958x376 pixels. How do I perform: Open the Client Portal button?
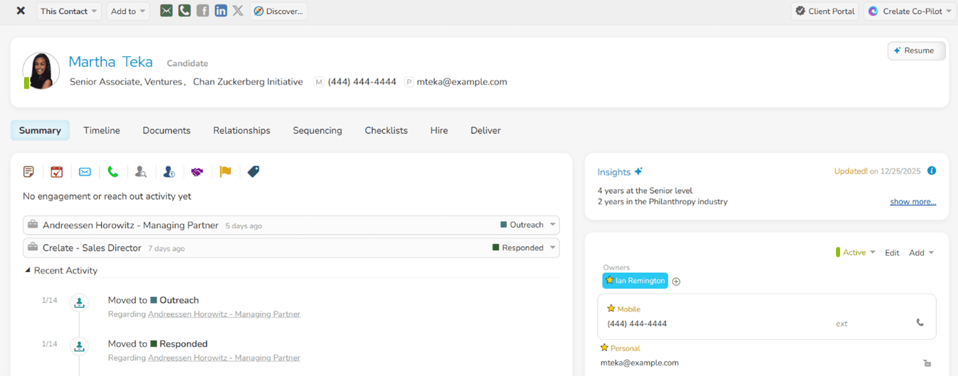coord(825,11)
